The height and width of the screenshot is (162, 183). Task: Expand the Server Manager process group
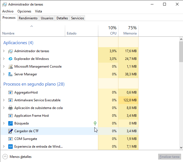click(4, 74)
